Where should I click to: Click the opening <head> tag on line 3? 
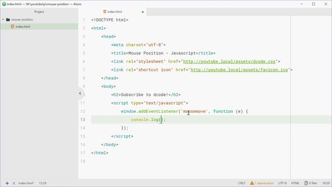(108, 36)
